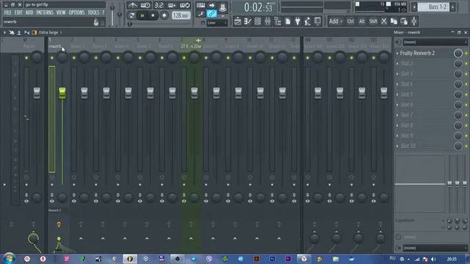
Task: Click the Master track volume fader
Action: pos(37,93)
